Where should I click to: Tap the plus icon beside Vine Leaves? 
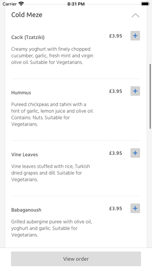[x=135, y=153]
